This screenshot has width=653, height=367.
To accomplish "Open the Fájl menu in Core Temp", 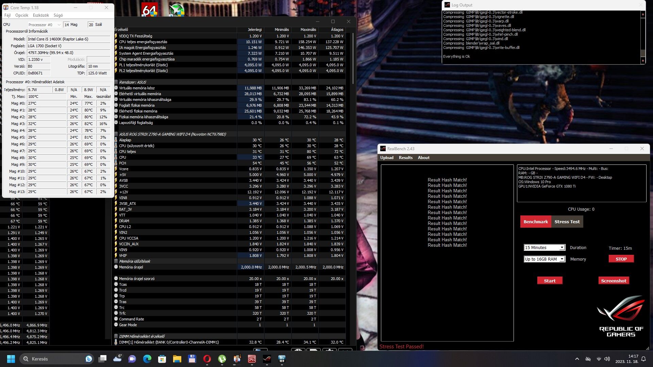I will [7, 15].
